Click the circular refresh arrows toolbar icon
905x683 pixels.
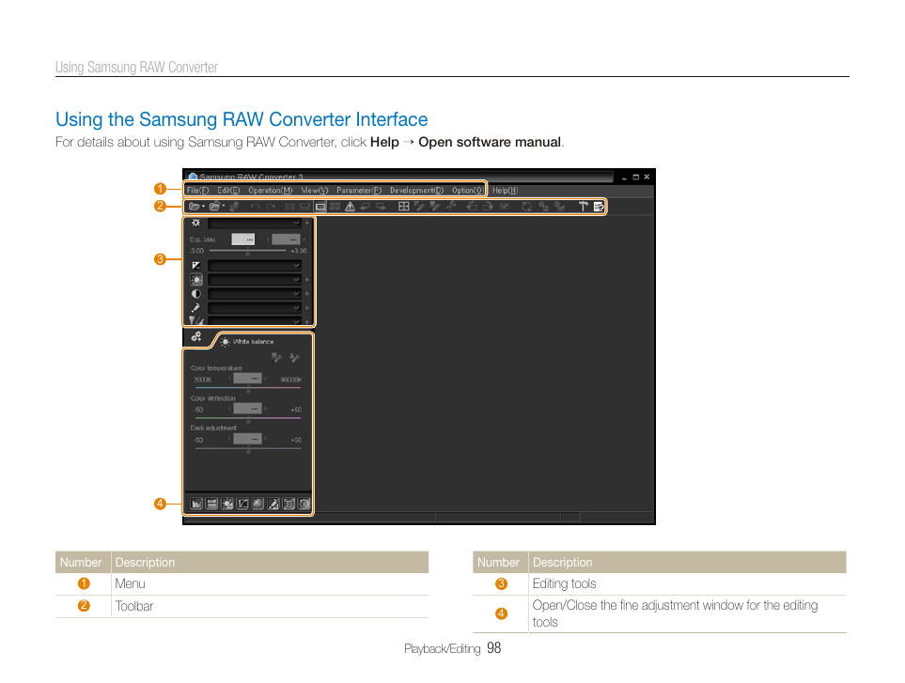tap(527, 207)
